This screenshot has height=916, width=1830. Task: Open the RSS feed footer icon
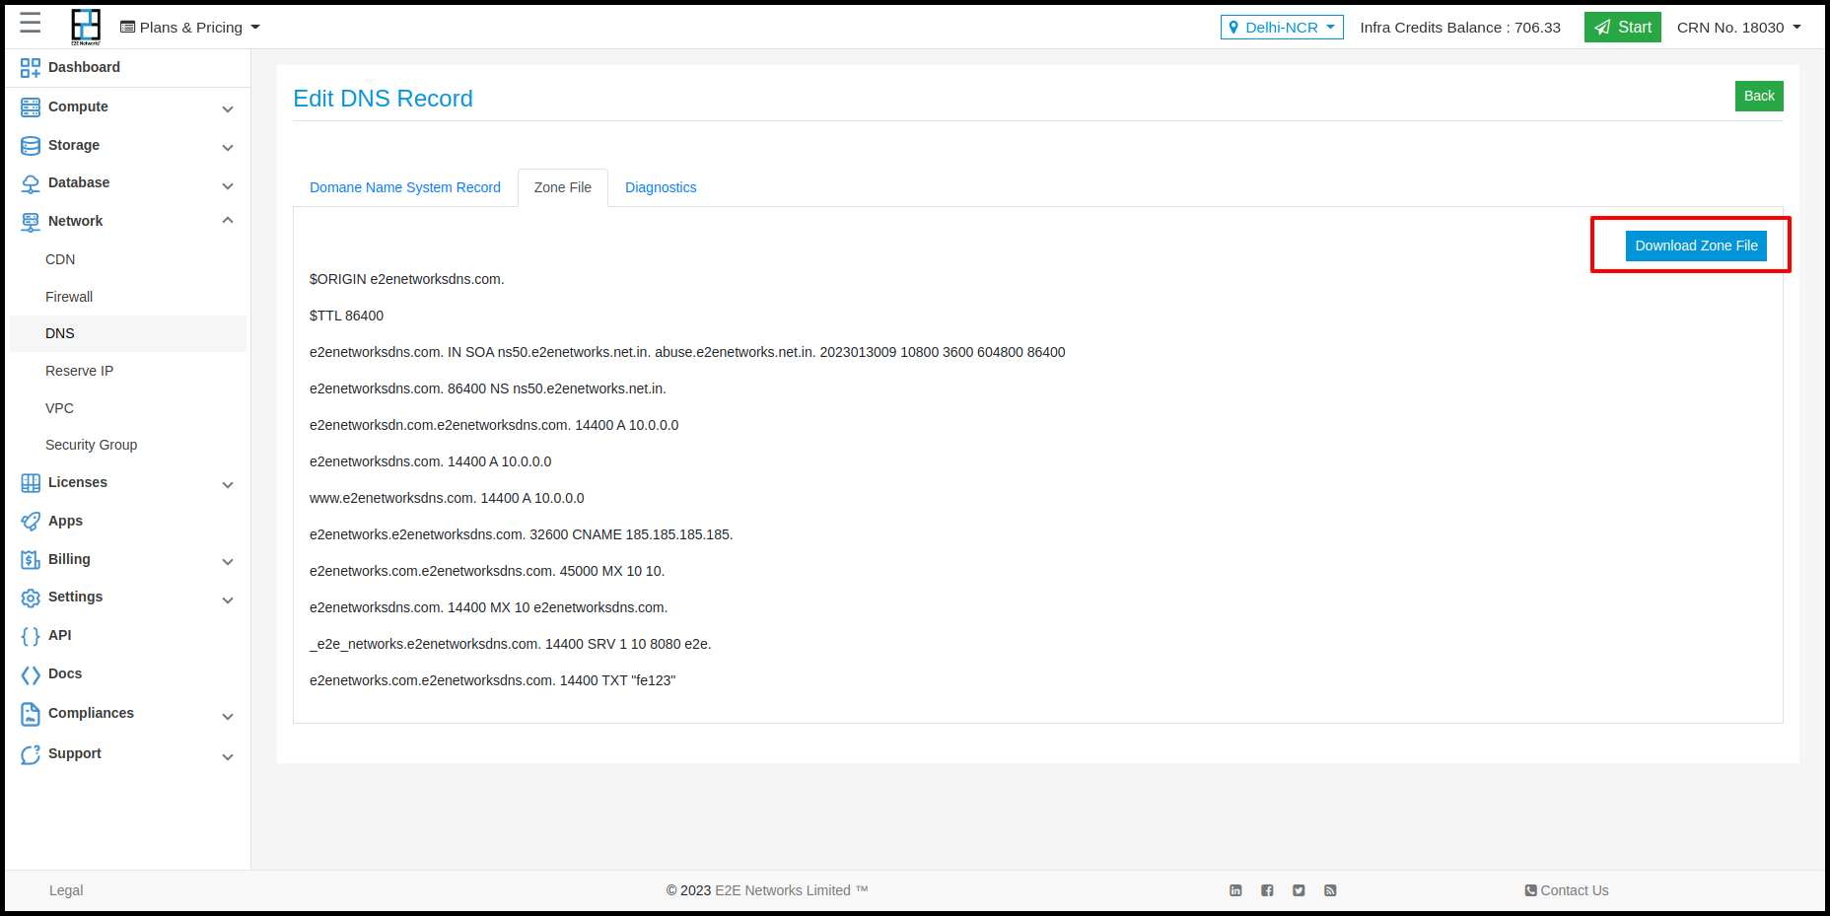click(x=1330, y=890)
